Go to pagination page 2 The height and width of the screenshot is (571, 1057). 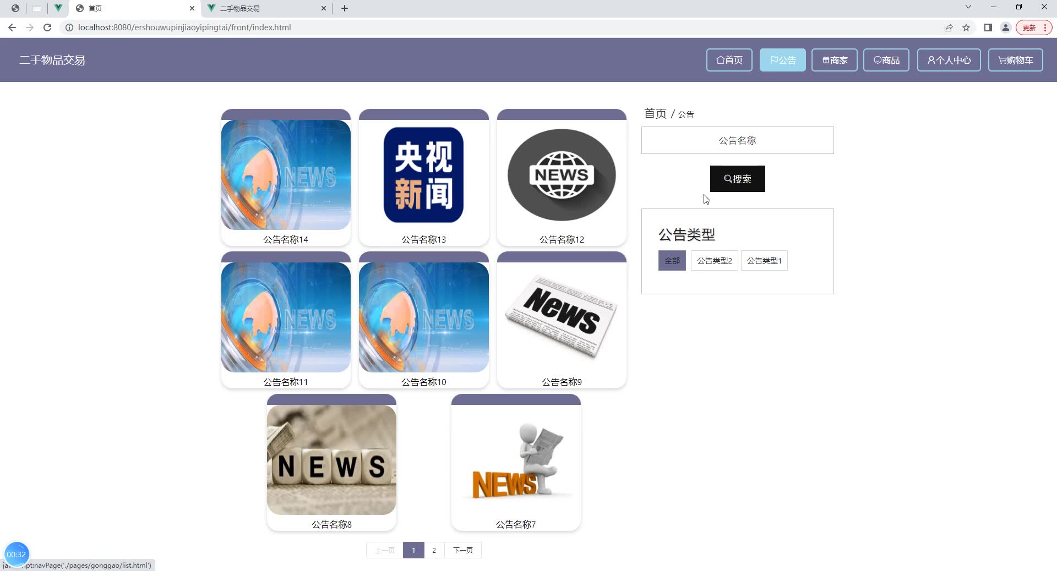pyautogui.click(x=434, y=550)
